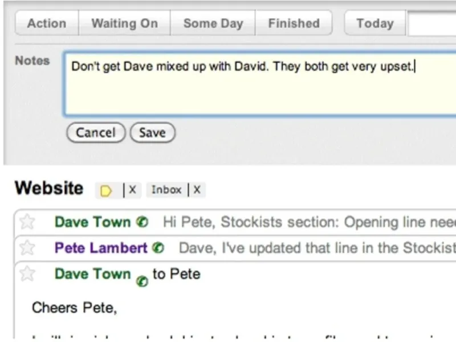This screenshot has height=342, width=456.
Task: Select the Action tab
Action: [x=47, y=23]
